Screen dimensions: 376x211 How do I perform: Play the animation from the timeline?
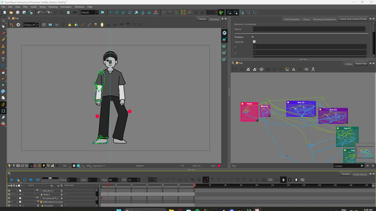tap(12, 180)
